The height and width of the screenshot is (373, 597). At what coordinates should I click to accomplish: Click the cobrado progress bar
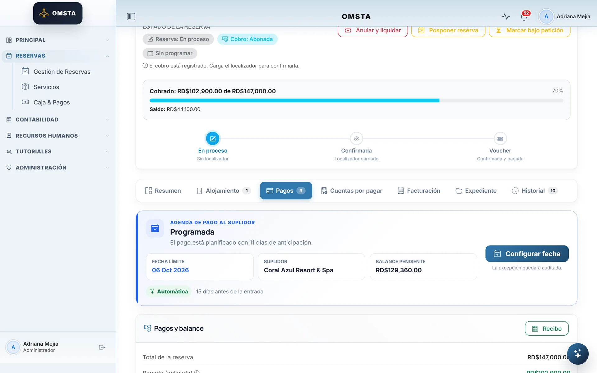[356, 100]
